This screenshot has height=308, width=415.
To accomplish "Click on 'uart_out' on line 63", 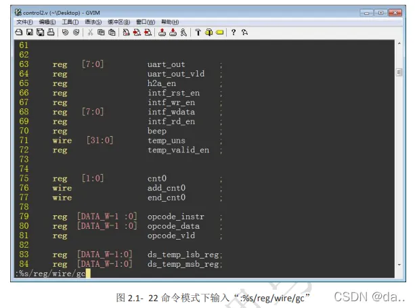I will point(167,64).
